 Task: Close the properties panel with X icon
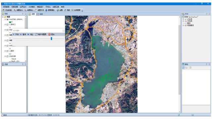[209, 64]
